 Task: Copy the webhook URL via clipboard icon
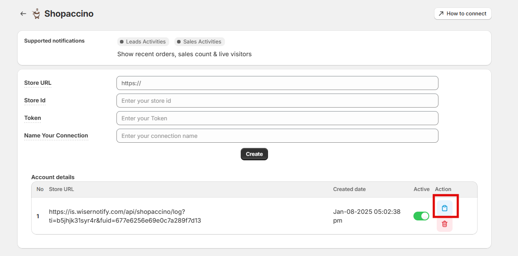[445, 208]
